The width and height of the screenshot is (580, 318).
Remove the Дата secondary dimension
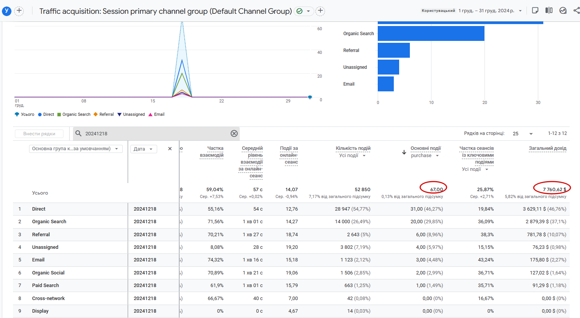[170, 149]
